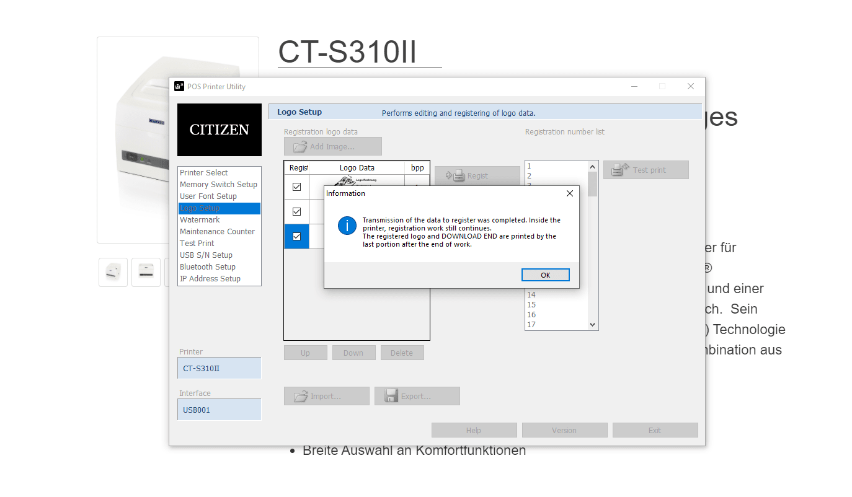Click the Export... button label
Viewport: 852px width, 497px height.
coord(416,397)
